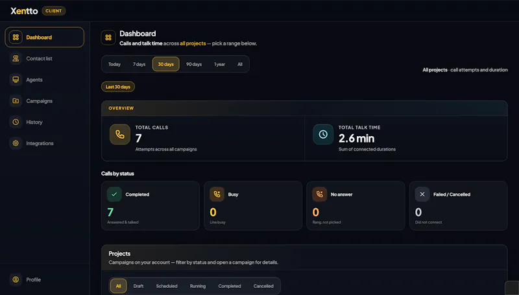Click 'Attempts across all campaigns' text
This screenshot has height=295, width=519.
(166, 149)
